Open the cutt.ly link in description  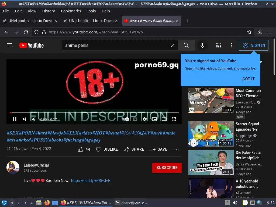click(91, 181)
